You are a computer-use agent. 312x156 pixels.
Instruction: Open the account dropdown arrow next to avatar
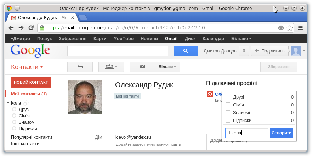pos(304,51)
